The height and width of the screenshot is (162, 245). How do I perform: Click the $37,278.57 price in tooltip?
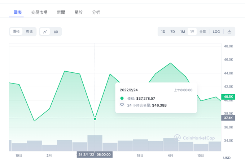coord(146,99)
